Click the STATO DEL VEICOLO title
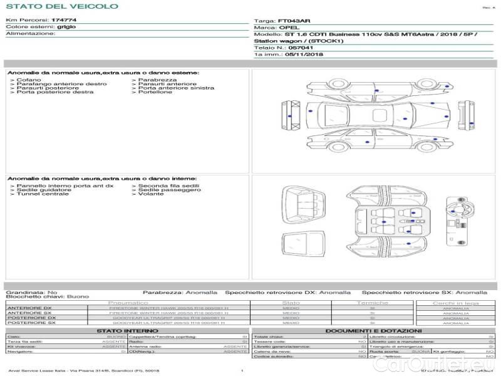The height and width of the screenshot is (376, 501). coord(62,6)
